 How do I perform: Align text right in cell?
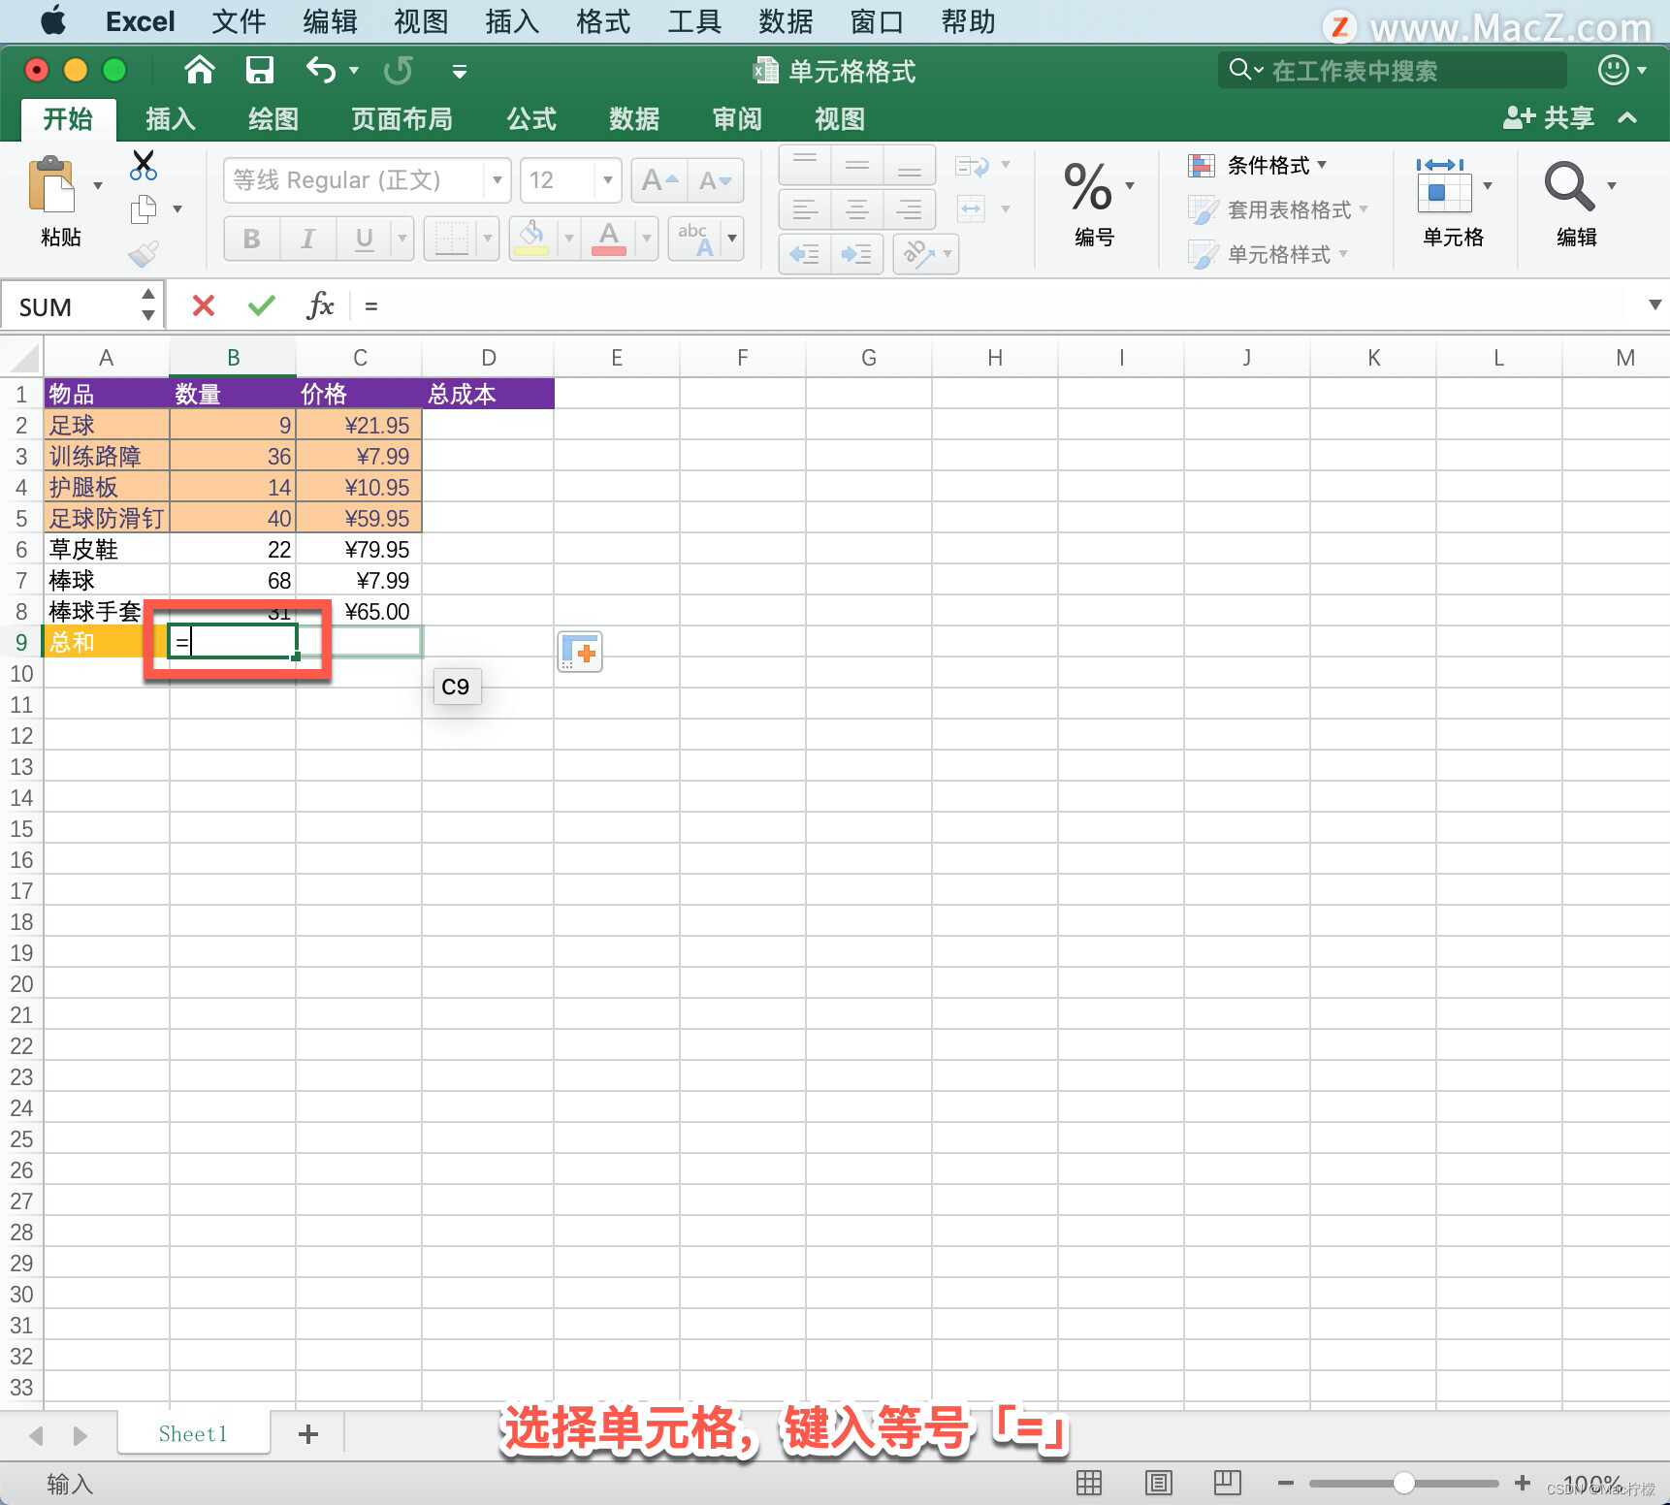910,208
